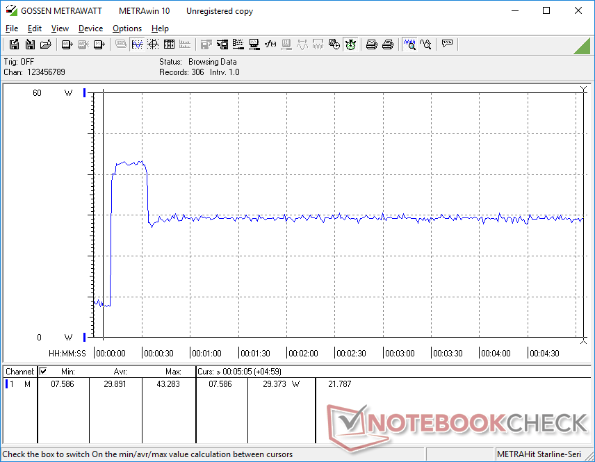The image size is (595, 462).
Task: Click the Records: 306 status text
Action: point(181,72)
